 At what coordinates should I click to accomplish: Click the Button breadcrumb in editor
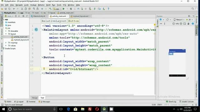[x=74, y=21]
